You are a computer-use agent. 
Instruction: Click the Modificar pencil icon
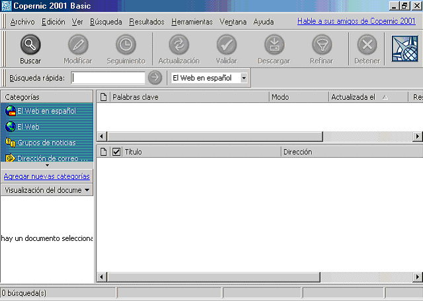(x=78, y=44)
